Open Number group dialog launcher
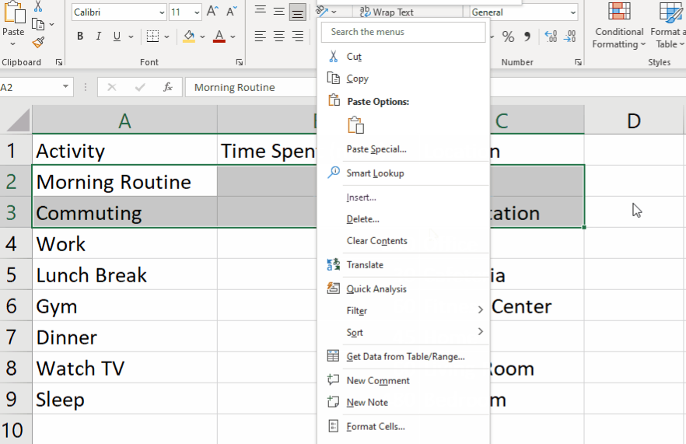686x444 pixels. pos(578,62)
